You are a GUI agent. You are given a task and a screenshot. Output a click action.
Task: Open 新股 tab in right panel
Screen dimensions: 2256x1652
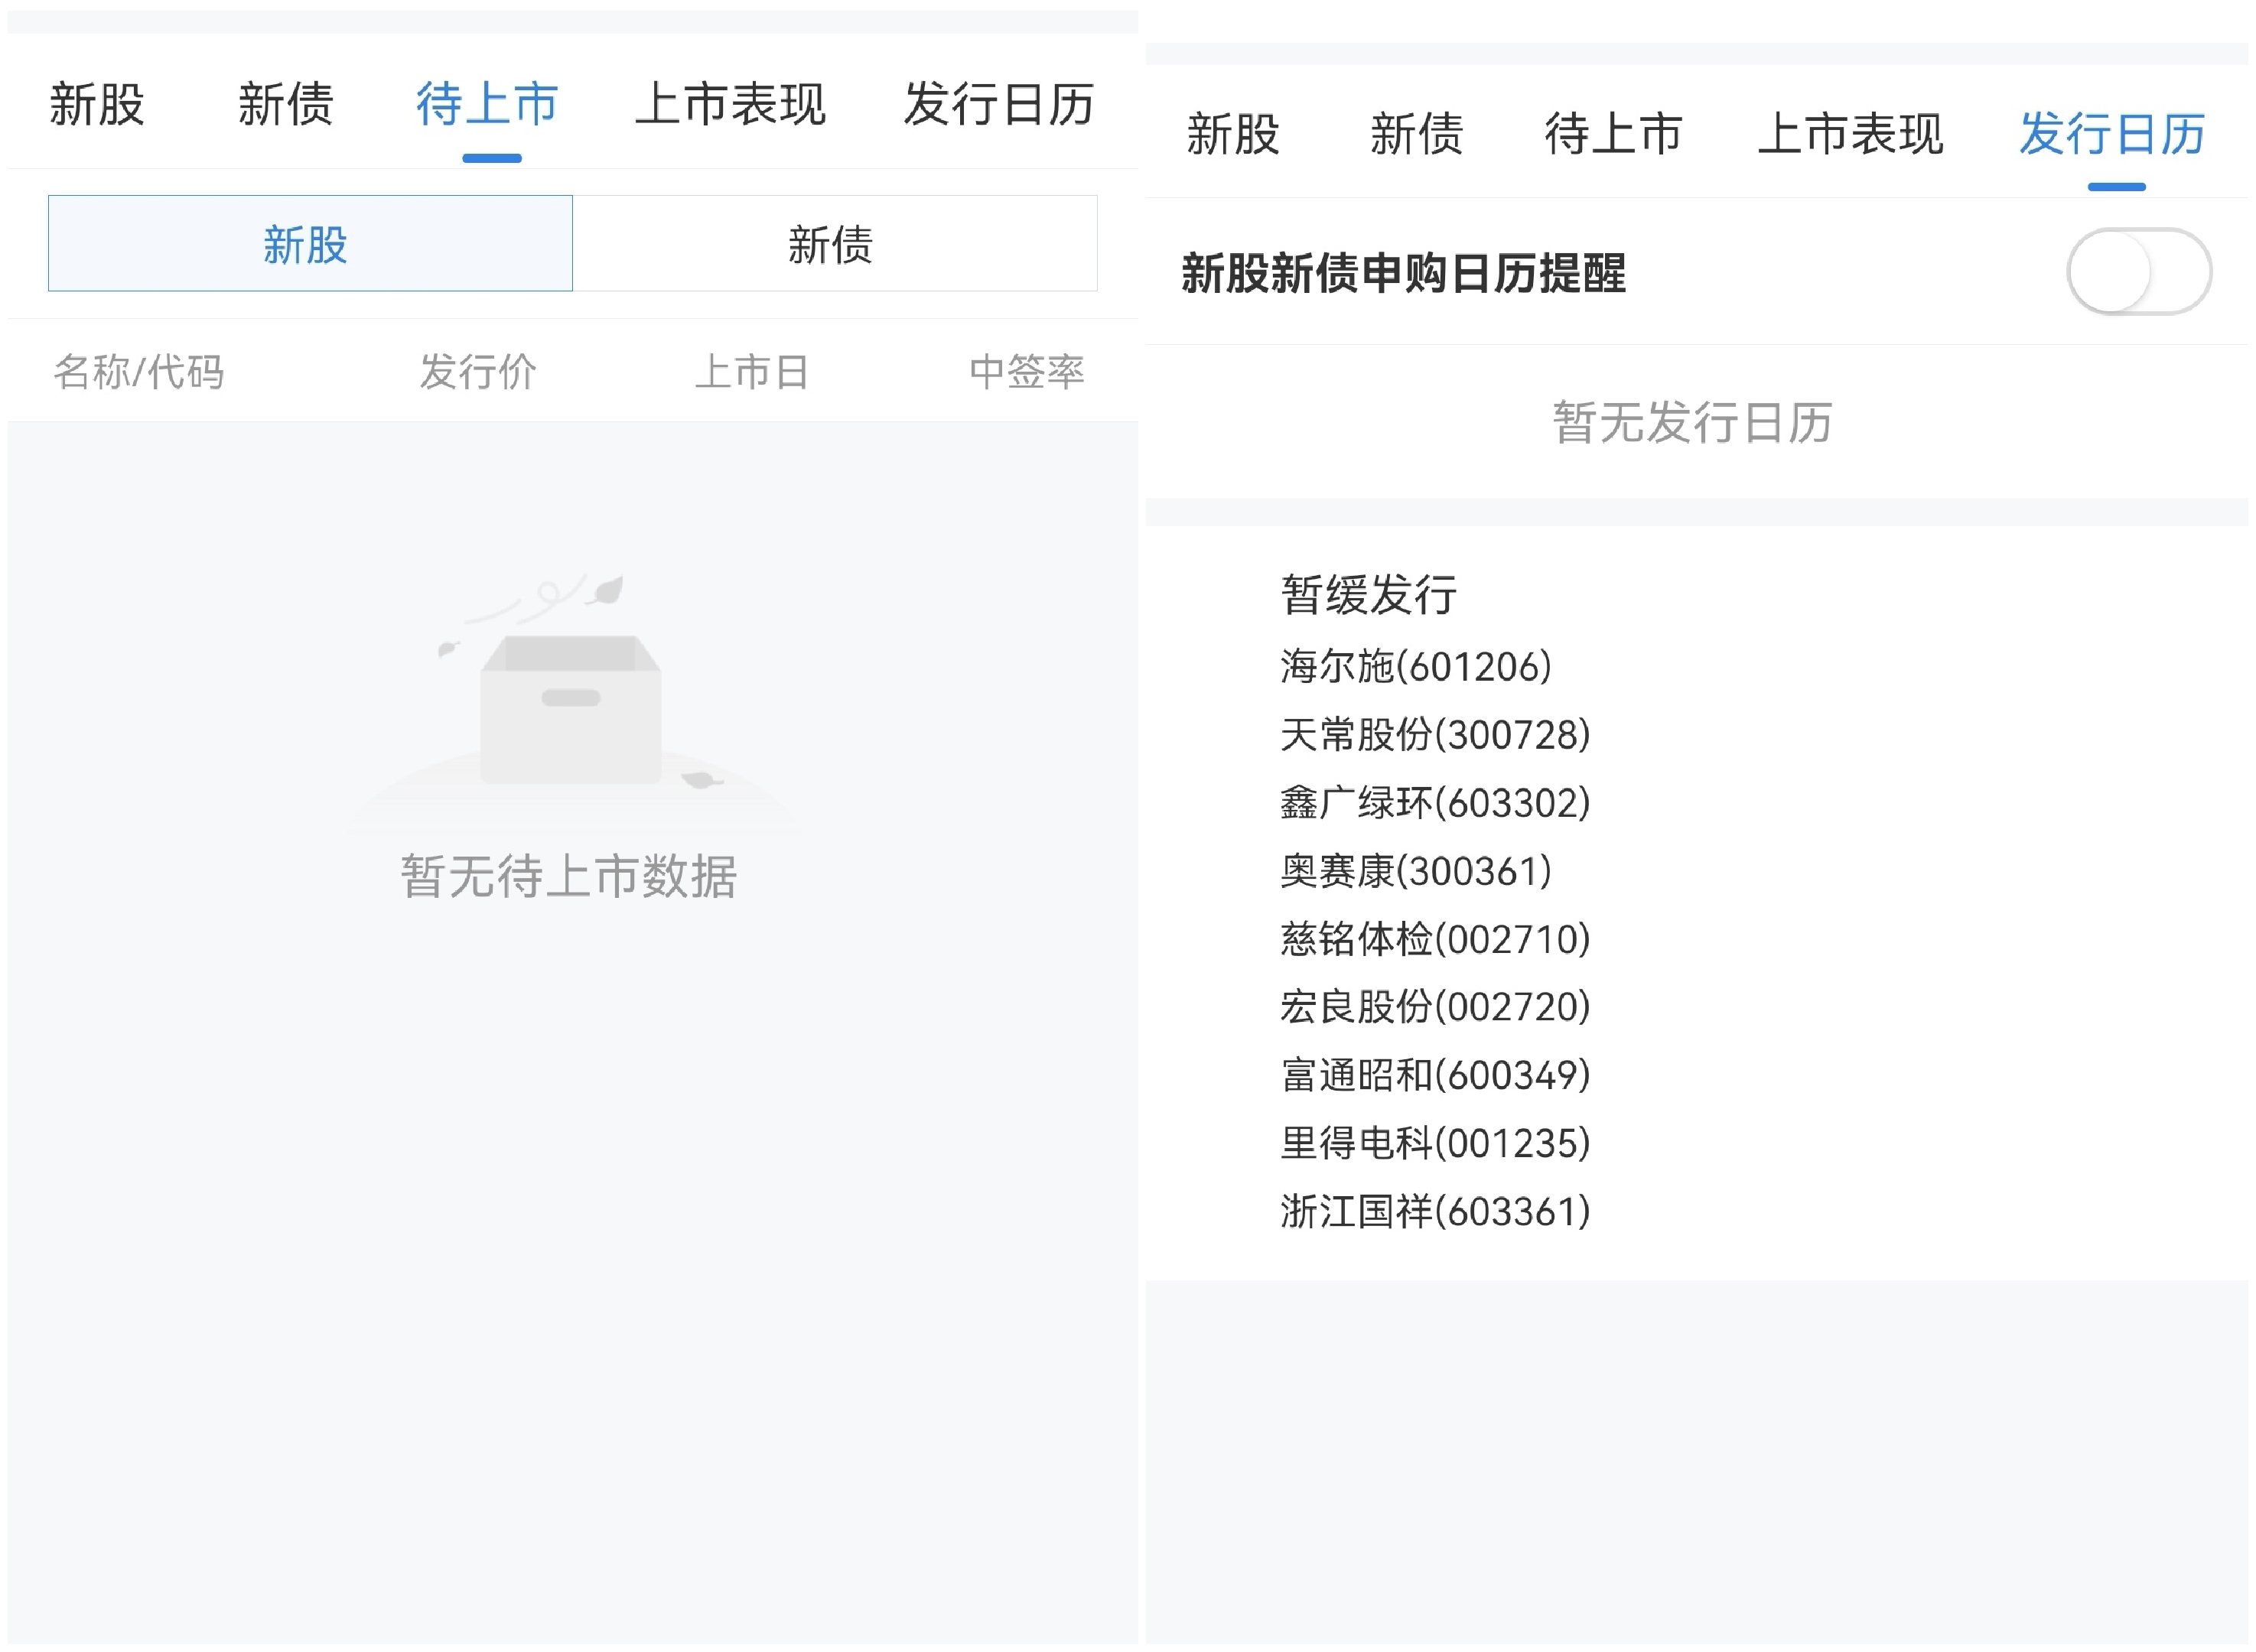click(x=1232, y=134)
